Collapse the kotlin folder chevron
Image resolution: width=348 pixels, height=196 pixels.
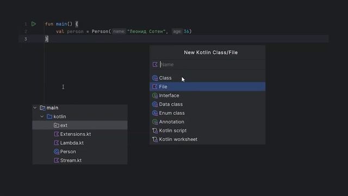[42, 117]
